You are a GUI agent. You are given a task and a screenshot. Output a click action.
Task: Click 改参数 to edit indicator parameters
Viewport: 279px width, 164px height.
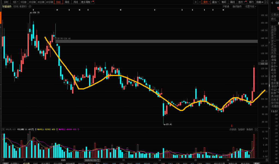point(233,130)
